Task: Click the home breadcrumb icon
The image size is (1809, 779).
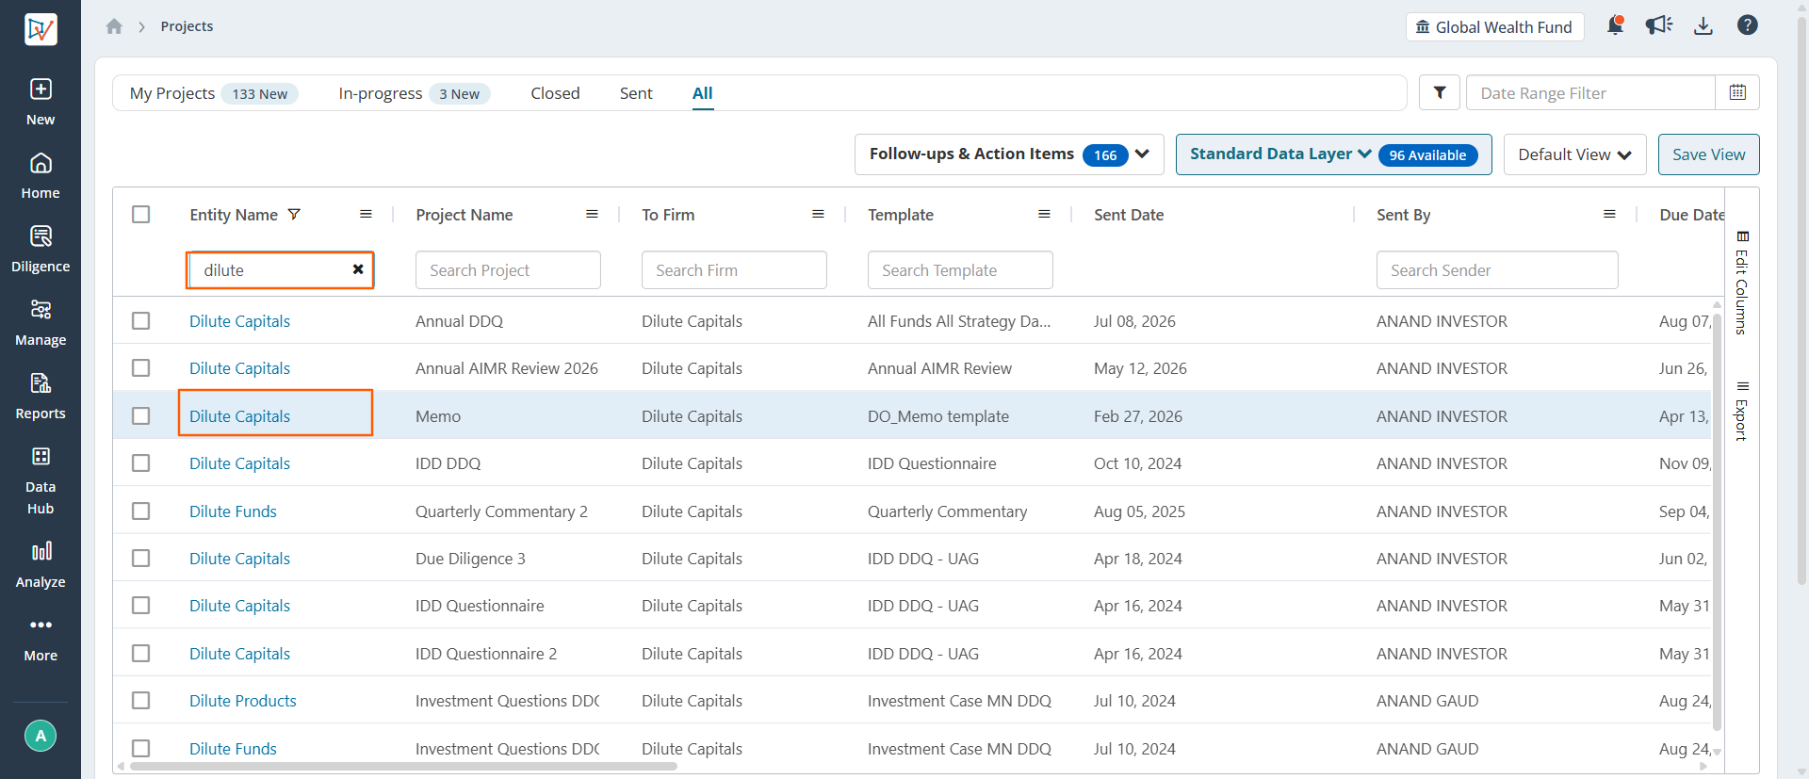Action: point(114,26)
